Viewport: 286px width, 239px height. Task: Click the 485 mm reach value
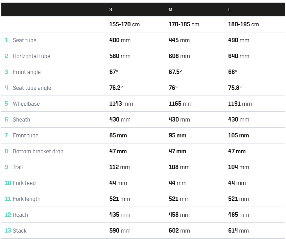point(238,215)
